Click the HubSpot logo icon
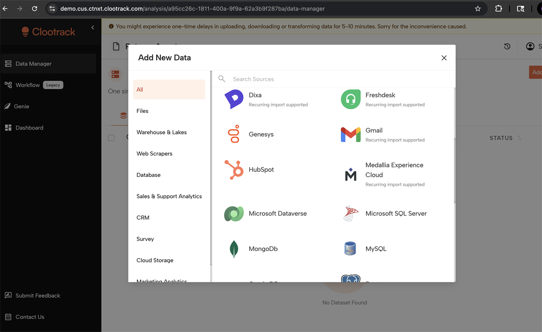The height and width of the screenshot is (332, 542). coord(234,170)
